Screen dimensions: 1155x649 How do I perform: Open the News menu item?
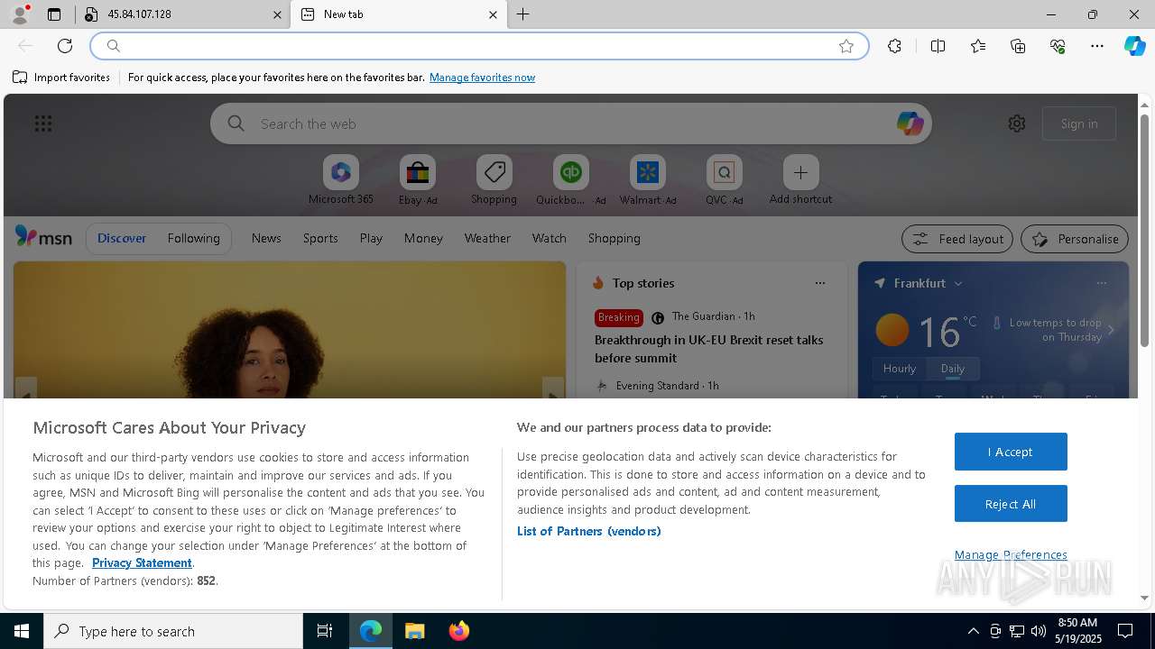pyautogui.click(x=266, y=238)
